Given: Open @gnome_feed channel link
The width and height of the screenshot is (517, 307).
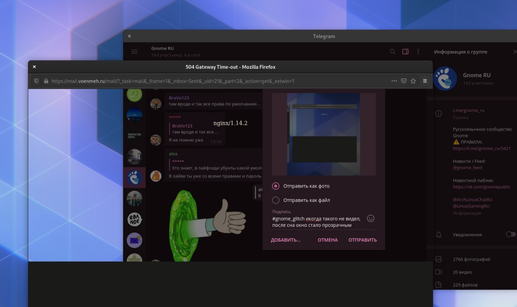Looking at the screenshot, I should point(467,168).
